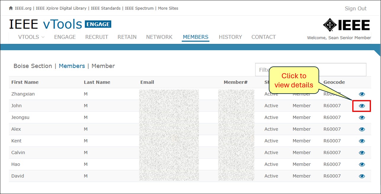Sort by First Name column header
Viewport: 381px width, 194px height.
25,82
